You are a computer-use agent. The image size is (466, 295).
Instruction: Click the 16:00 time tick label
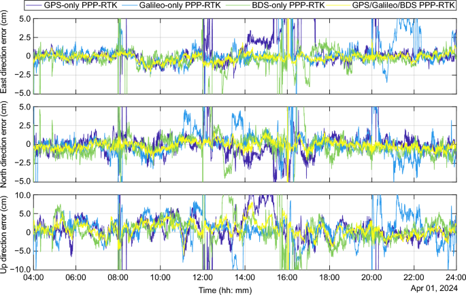287,277
